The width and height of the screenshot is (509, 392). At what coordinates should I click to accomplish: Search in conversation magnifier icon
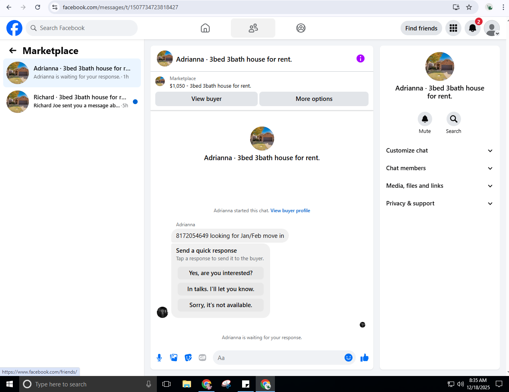pyautogui.click(x=454, y=119)
